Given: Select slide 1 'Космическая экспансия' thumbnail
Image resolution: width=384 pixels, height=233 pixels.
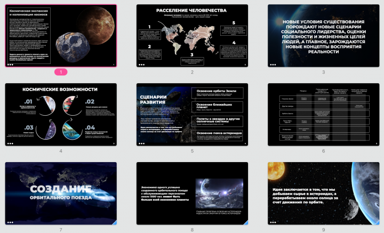Looking at the screenshot, I should [x=61, y=36].
